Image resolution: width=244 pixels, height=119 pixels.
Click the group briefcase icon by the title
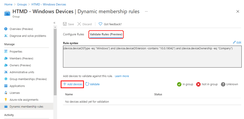click(7, 13)
